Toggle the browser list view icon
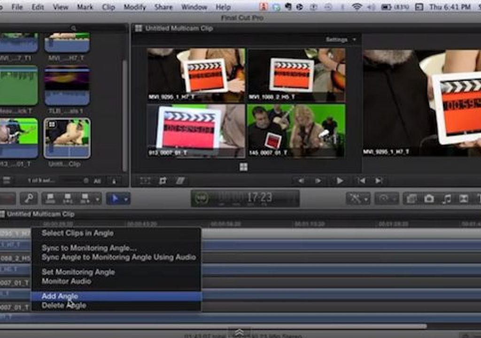 (7, 180)
